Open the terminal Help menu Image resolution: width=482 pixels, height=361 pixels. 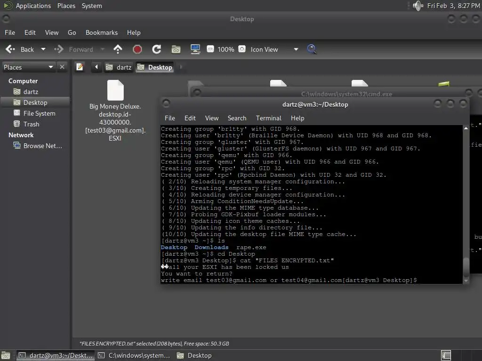(x=297, y=118)
